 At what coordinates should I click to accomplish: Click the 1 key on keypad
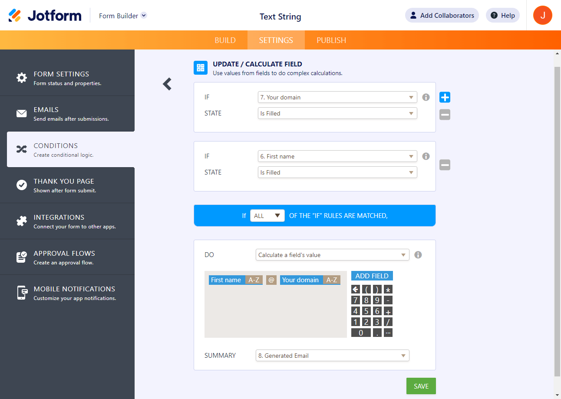point(356,322)
